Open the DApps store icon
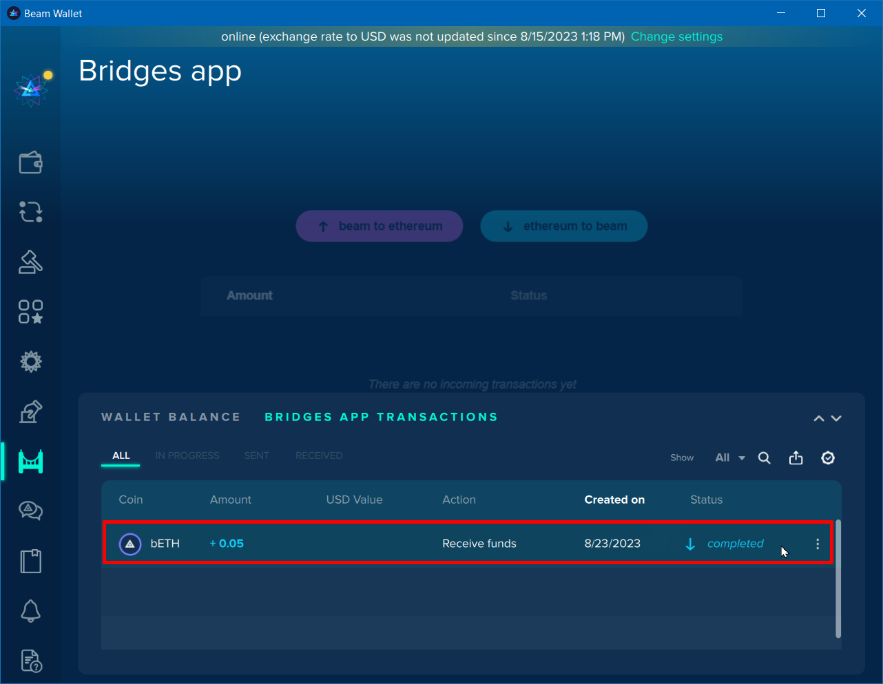Screen dimensions: 883x684 [x=30, y=312]
